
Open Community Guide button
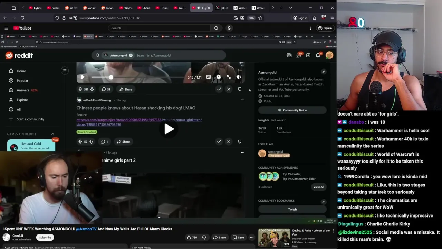[x=292, y=110]
